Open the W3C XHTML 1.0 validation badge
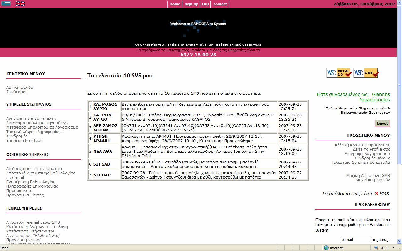 tap(339, 73)
